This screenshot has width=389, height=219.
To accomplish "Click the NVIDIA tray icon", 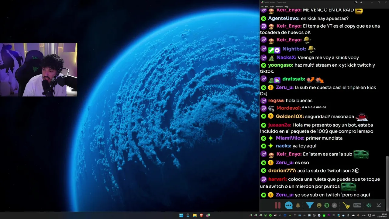I will pyautogui.click(x=290, y=215).
